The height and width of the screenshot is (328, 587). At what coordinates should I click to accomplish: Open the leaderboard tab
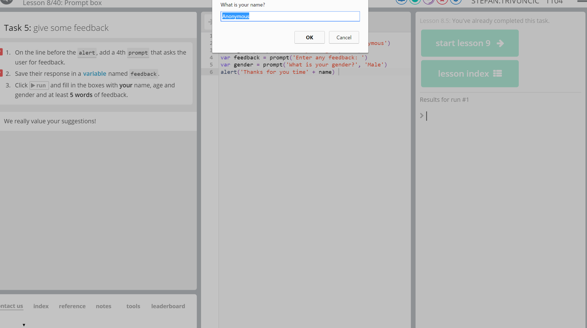point(168,306)
